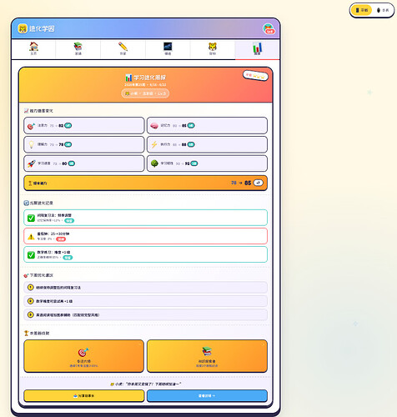Select the dark night-sky image tab
This screenshot has width=397, height=417.
[x=168, y=49]
